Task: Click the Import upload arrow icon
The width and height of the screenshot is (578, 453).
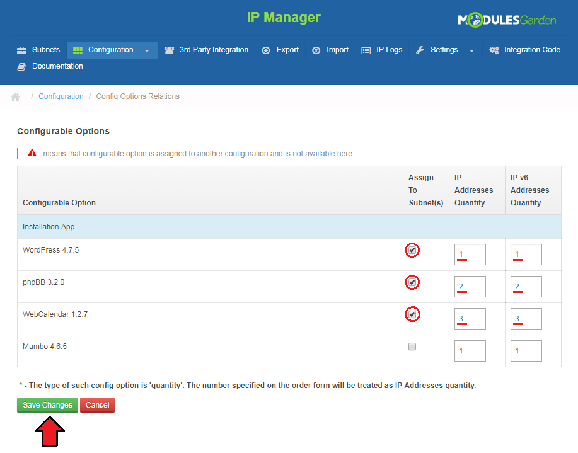Action: (316, 50)
